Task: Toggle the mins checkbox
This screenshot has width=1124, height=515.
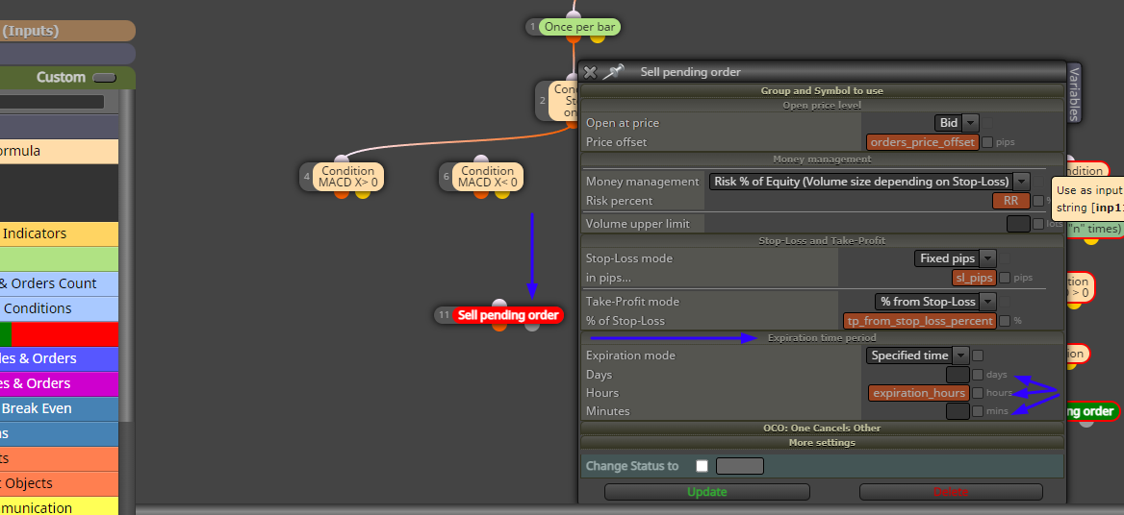Action: (x=978, y=411)
